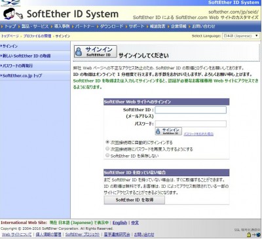This screenshot has width=262, height=239.
Task: Click the SoftEther ID System page title
Action: (x=73, y=14)
